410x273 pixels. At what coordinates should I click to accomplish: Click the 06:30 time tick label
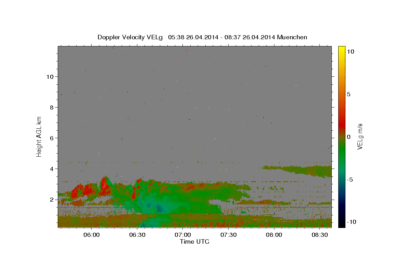(137, 235)
